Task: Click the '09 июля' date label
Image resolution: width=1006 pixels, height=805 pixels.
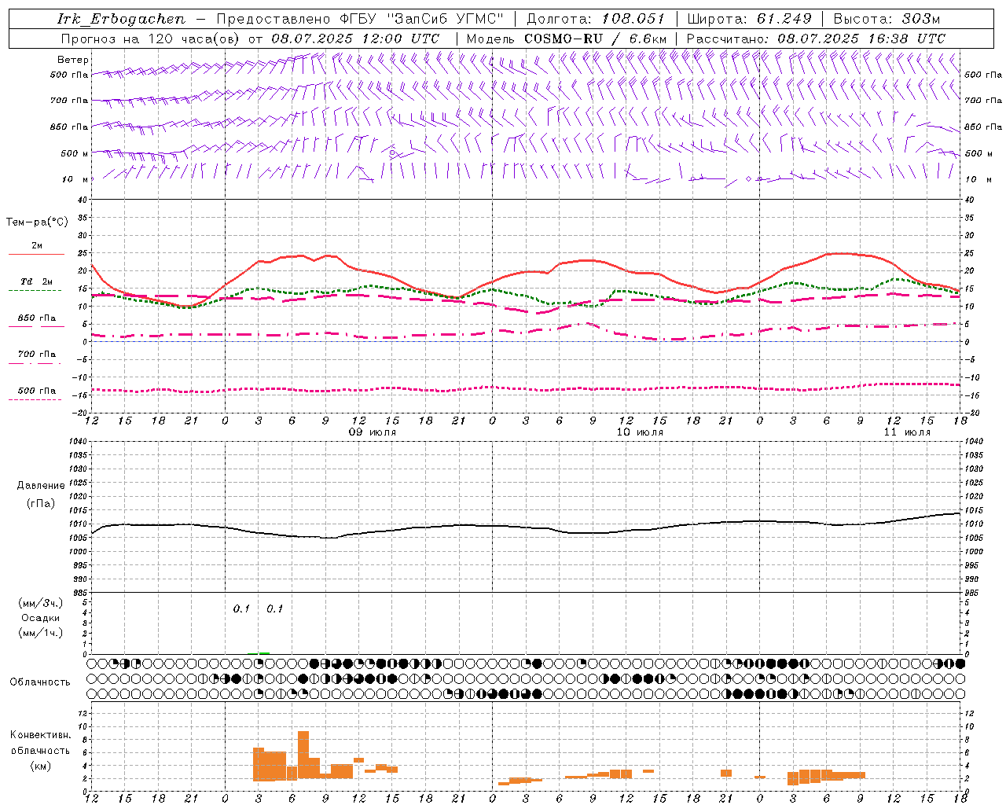Action: [373, 432]
